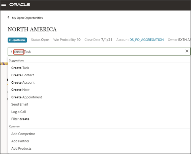Open the DS_FO_AGGREGATION account link

click(x=147, y=40)
